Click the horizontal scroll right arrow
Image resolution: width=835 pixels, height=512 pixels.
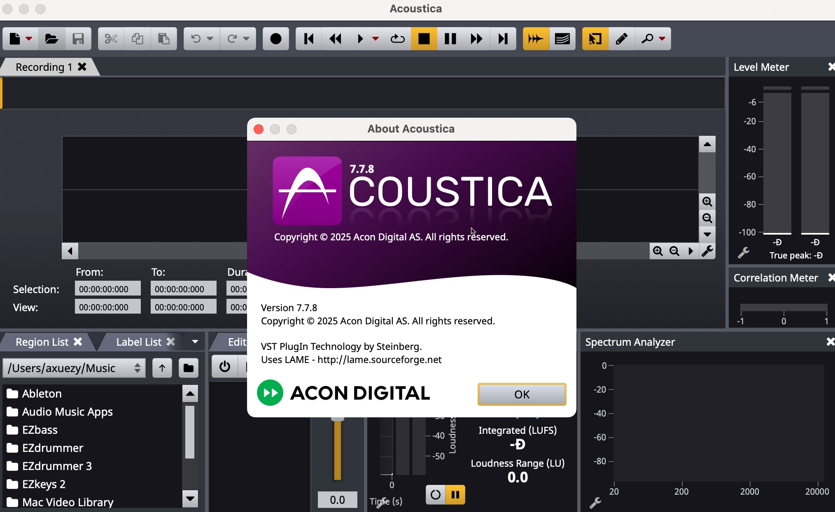(691, 251)
